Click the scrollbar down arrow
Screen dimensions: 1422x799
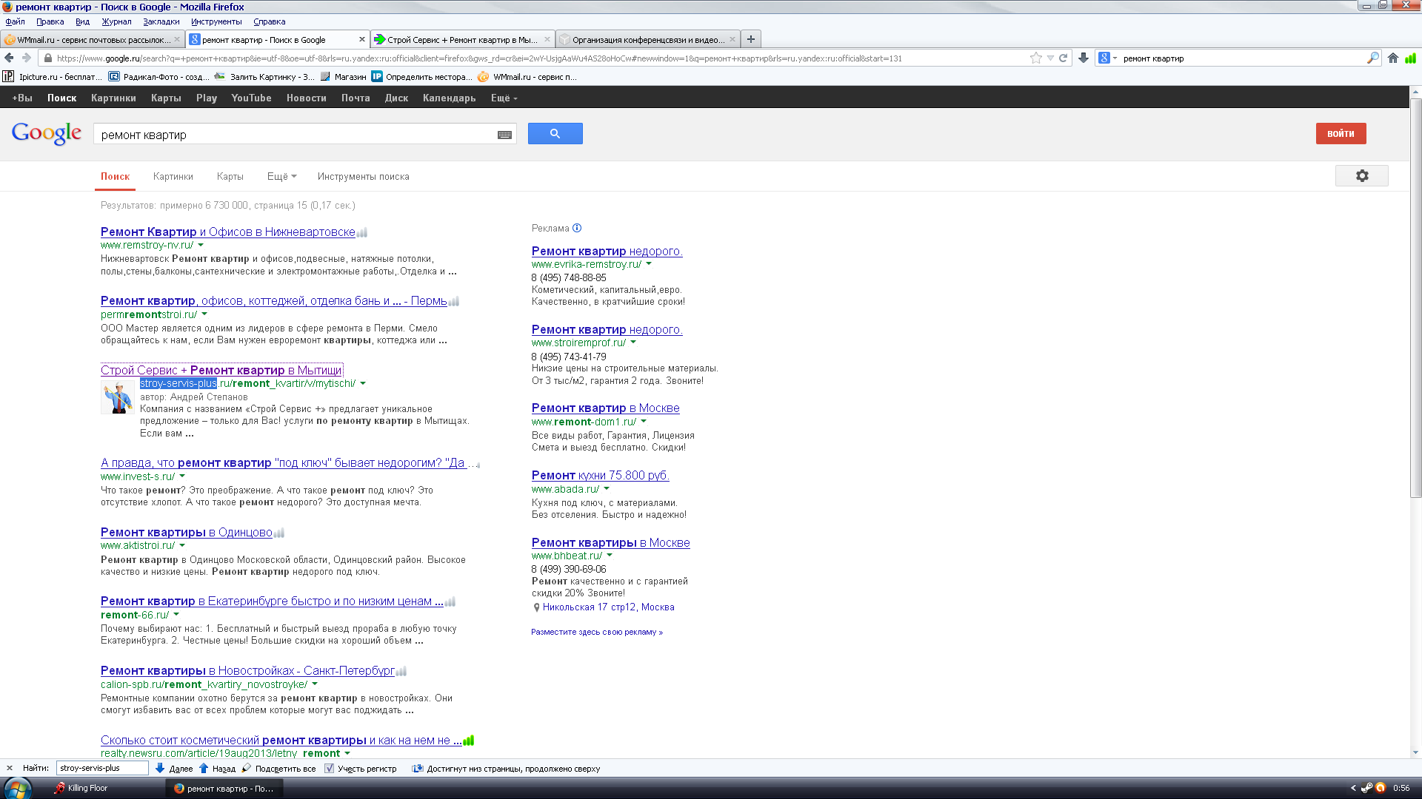pos(1415,752)
